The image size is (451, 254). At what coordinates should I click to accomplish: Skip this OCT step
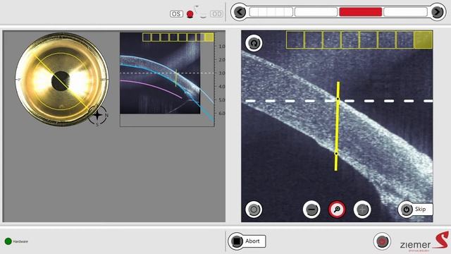point(415,210)
